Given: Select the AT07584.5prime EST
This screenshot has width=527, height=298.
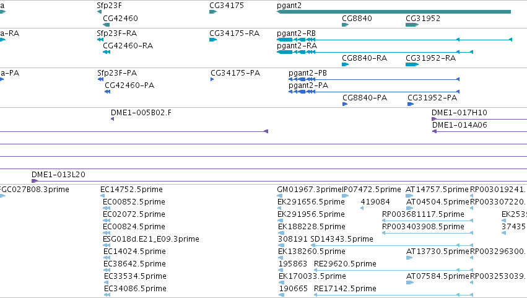Looking at the screenshot, I should click(410, 283).
